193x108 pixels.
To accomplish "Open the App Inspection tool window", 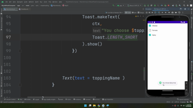I will (108, 99).
